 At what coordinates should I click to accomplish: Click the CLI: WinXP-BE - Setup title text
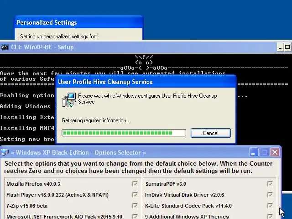click(x=42, y=47)
